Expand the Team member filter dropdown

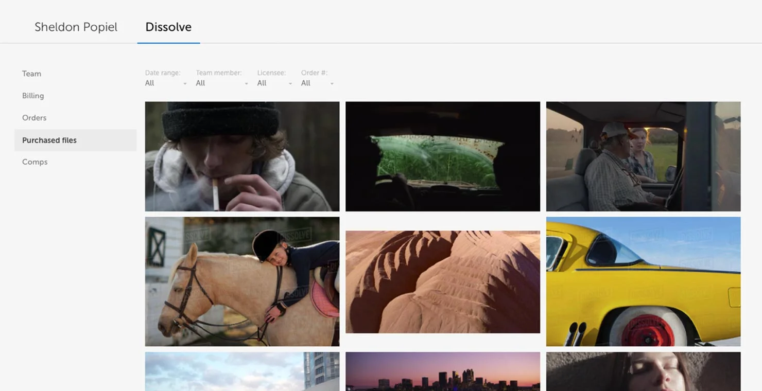[222, 83]
